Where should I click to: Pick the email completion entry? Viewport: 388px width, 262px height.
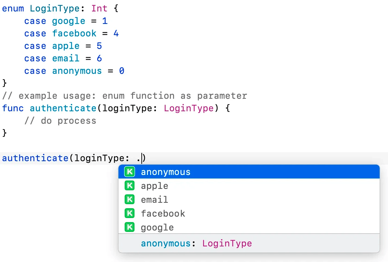(x=249, y=200)
